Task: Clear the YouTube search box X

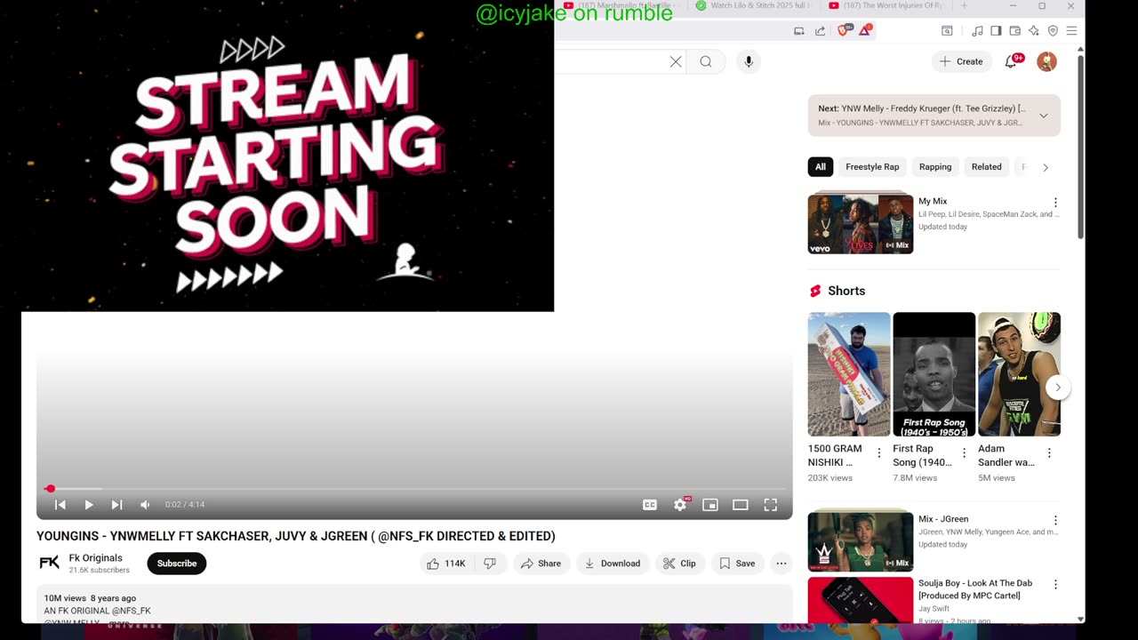Action: click(x=676, y=61)
